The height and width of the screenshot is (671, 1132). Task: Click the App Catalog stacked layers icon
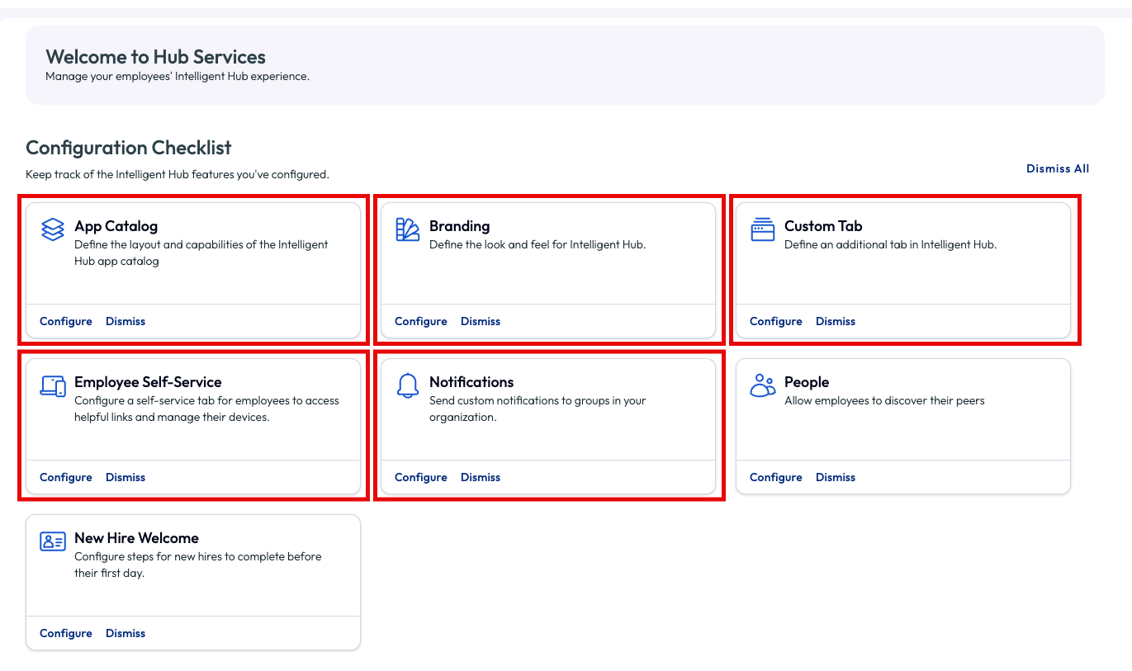coord(53,229)
